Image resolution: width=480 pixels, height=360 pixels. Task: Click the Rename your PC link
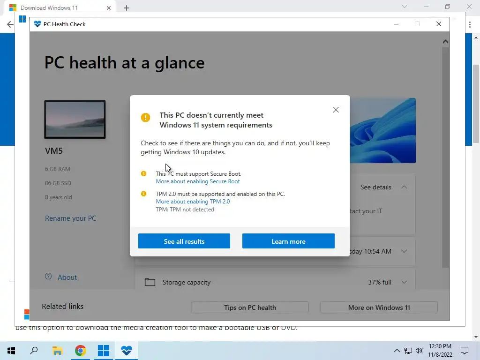click(71, 218)
